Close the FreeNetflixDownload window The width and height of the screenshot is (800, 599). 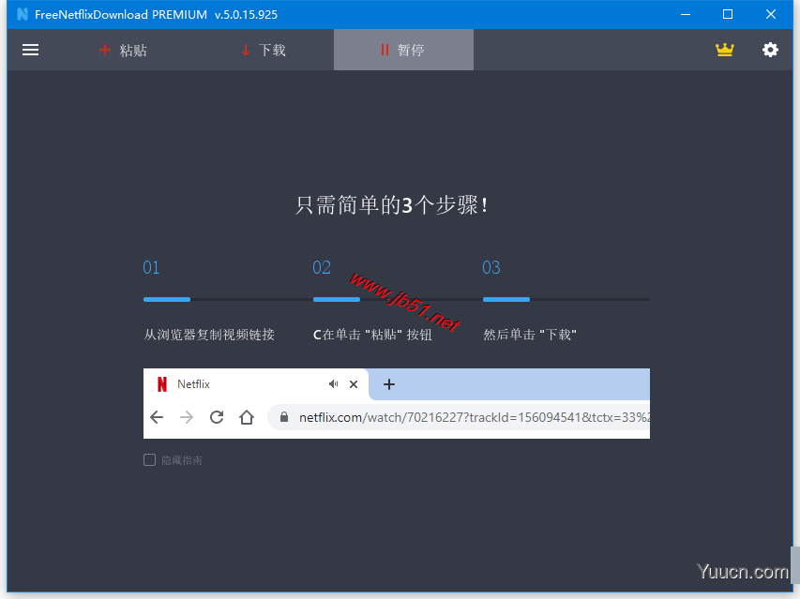click(x=771, y=14)
